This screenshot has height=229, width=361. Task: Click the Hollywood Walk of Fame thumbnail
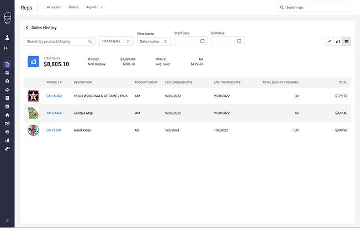tap(33, 96)
